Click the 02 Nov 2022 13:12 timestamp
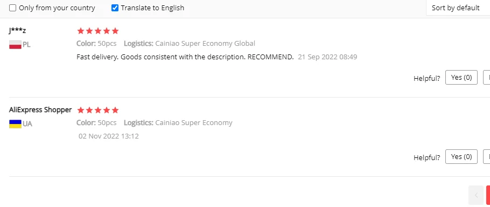This screenshot has height=207, width=490. coord(109,136)
